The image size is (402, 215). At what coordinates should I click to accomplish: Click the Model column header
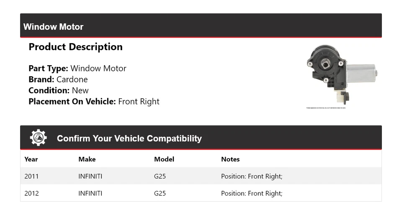pos(164,159)
